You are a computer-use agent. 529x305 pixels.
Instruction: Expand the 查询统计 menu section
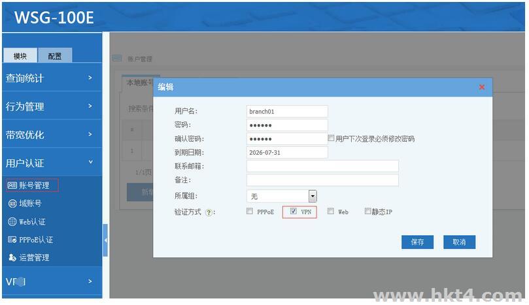(x=52, y=78)
